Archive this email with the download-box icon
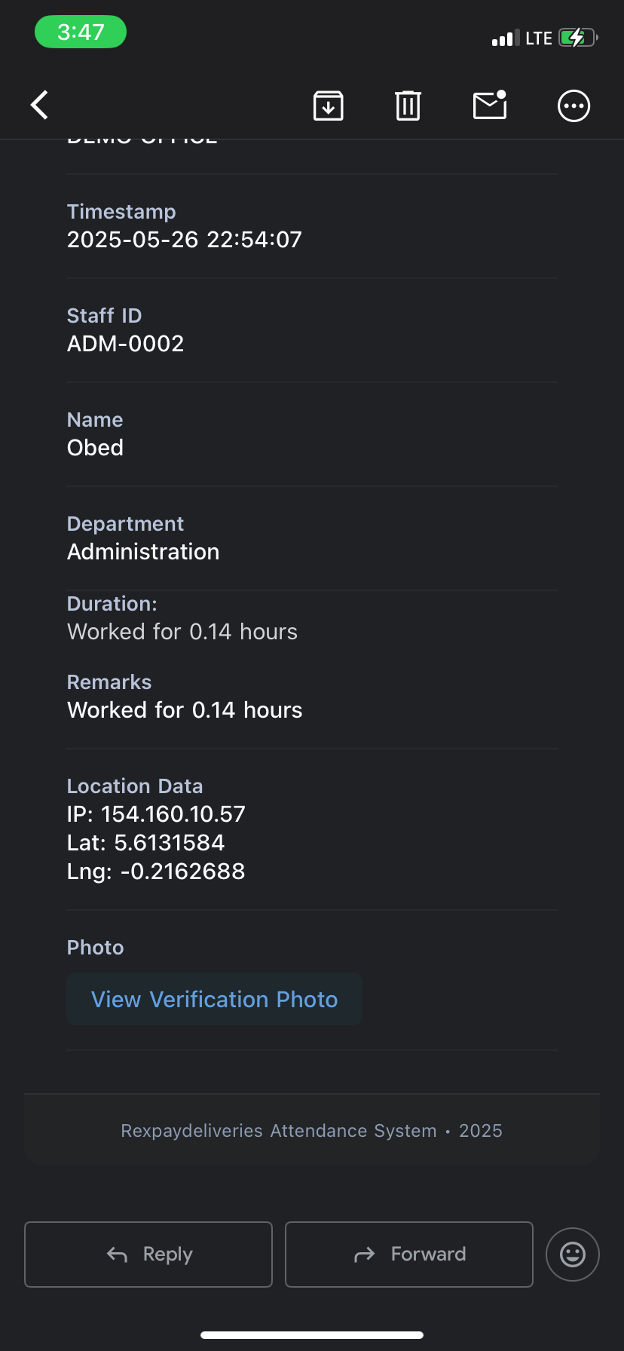Viewport: 624px width, 1351px height. tap(329, 106)
